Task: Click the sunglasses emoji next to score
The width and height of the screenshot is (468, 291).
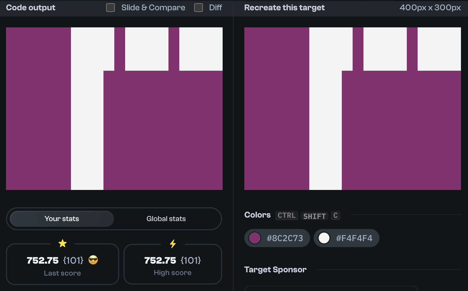Action: coord(93,260)
